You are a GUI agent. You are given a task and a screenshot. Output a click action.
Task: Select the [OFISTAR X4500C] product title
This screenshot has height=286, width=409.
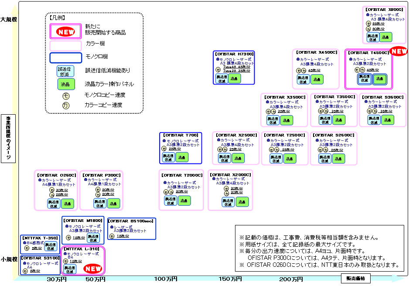317,52
